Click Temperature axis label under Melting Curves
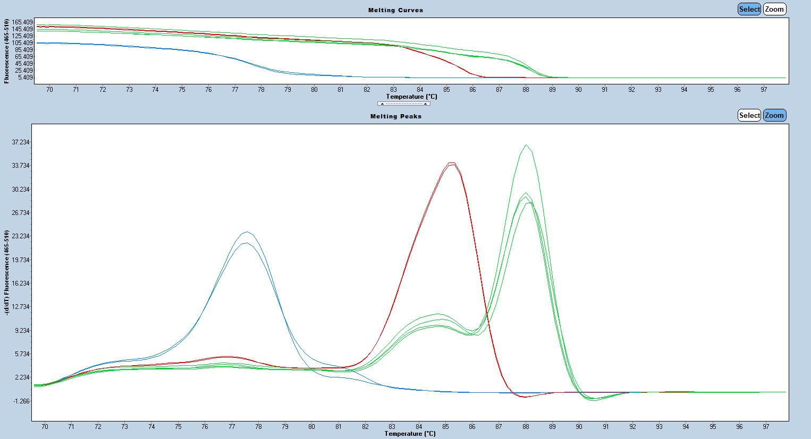Screen dimensions: 811x439 click(x=411, y=97)
